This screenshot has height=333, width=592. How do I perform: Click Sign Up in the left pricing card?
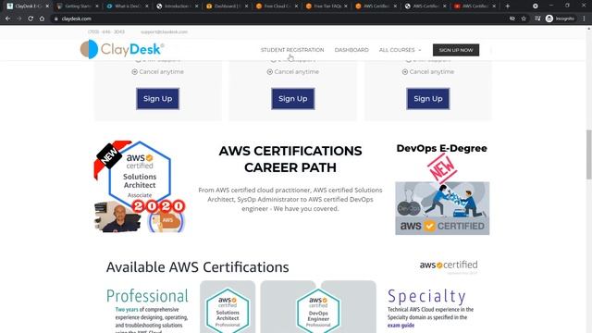coord(158,99)
